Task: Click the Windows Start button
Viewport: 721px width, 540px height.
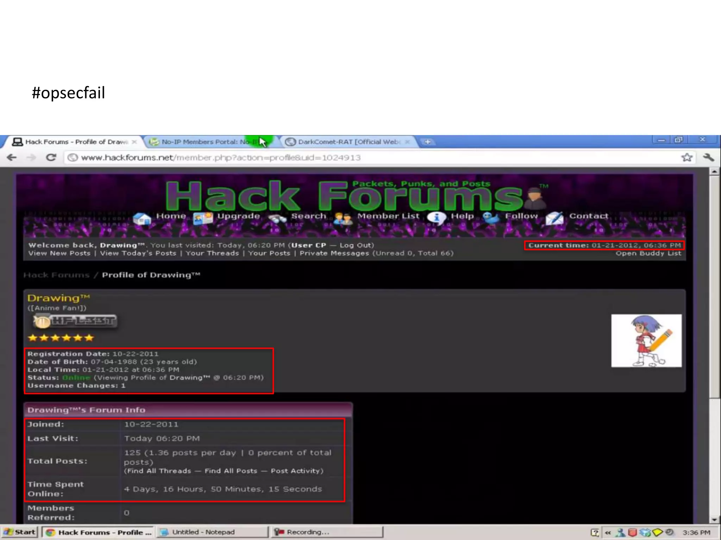Action: pos(20,532)
